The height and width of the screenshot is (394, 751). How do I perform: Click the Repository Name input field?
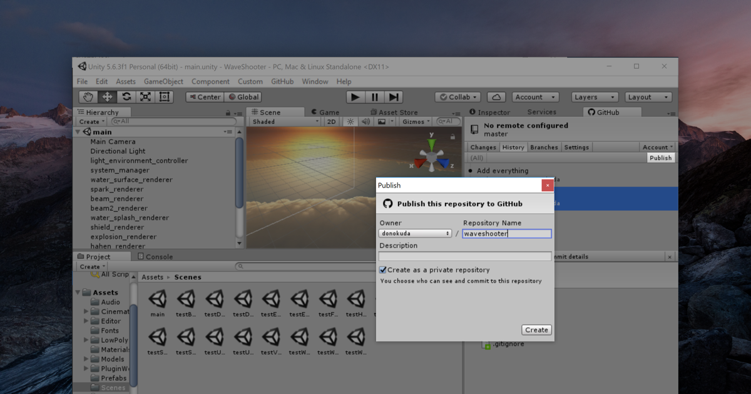click(x=507, y=233)
